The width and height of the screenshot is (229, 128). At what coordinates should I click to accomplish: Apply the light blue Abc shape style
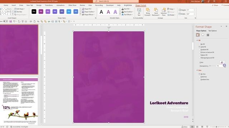69,11
